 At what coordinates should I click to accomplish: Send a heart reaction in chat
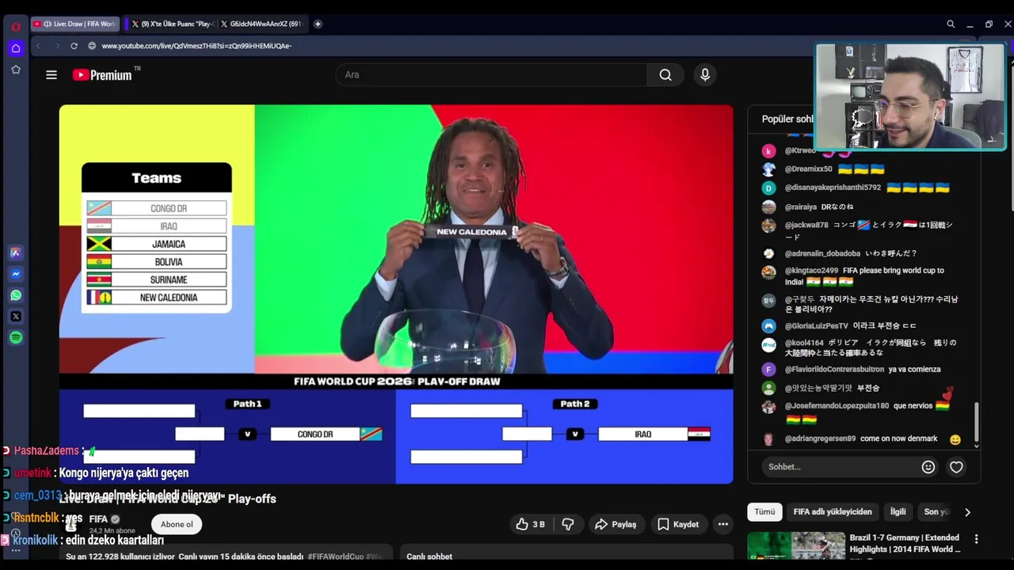[956, 467]
